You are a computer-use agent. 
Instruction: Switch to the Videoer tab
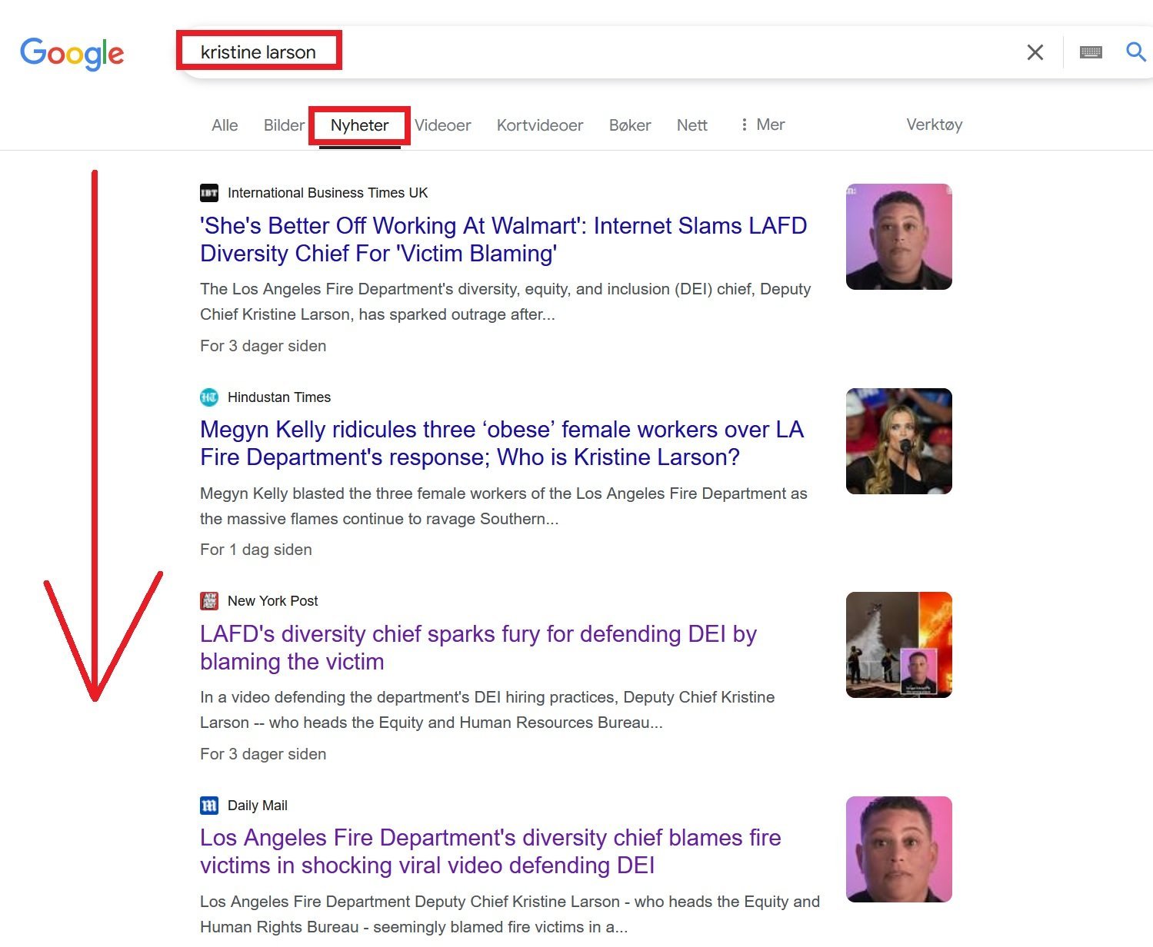coord(443,125)
